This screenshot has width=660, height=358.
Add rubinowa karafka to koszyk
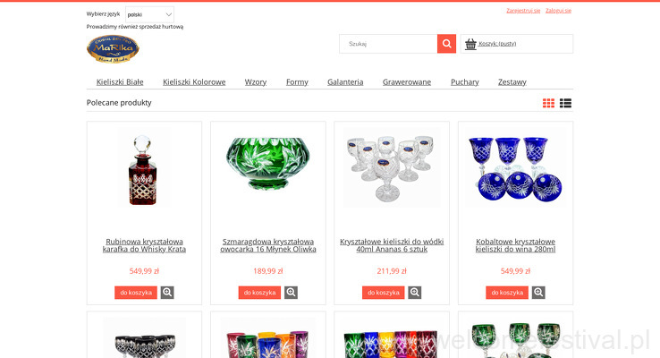pos(136,293)
